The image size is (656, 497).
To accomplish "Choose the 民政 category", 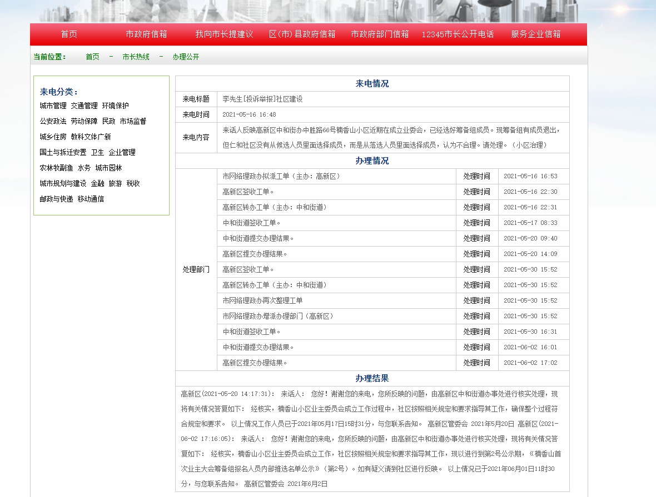I will [109, 121].
